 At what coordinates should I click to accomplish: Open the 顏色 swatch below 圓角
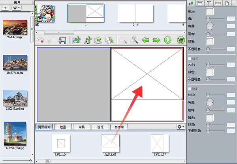(210, 41)
